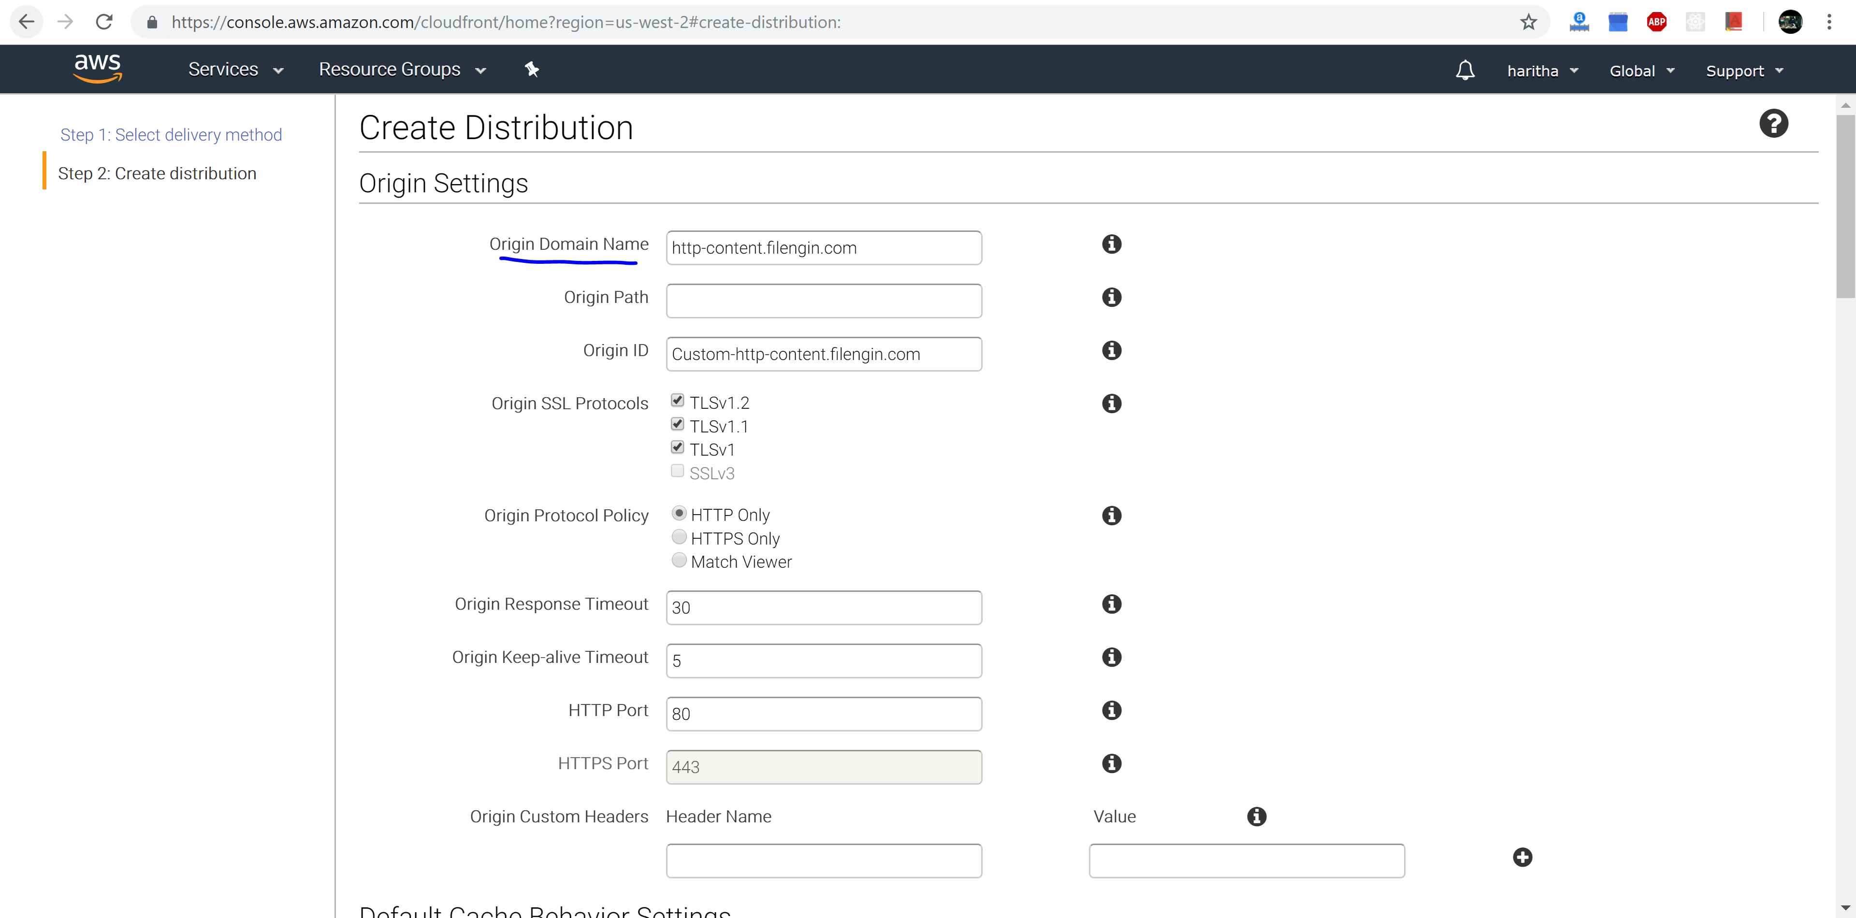Edit the Origin Response Timeout field

click(824, 608)
